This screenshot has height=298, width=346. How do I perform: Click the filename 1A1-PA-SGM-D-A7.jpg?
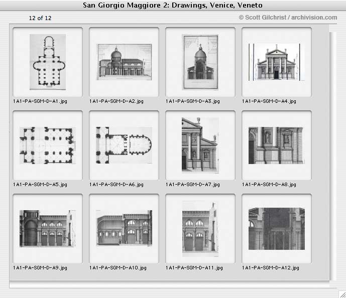coord(193,185)
